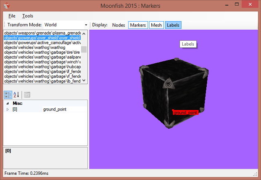
Task: Open the Tools menu
Action: (28, 16)
